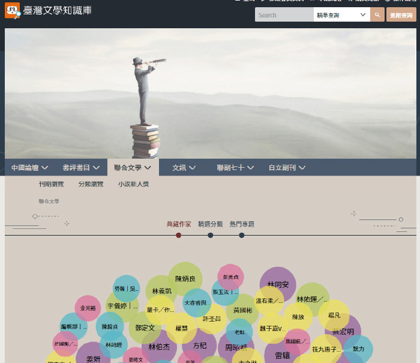Click the magnifier search icon button
The height and width of the screenshot is (363, 420).
377,15
